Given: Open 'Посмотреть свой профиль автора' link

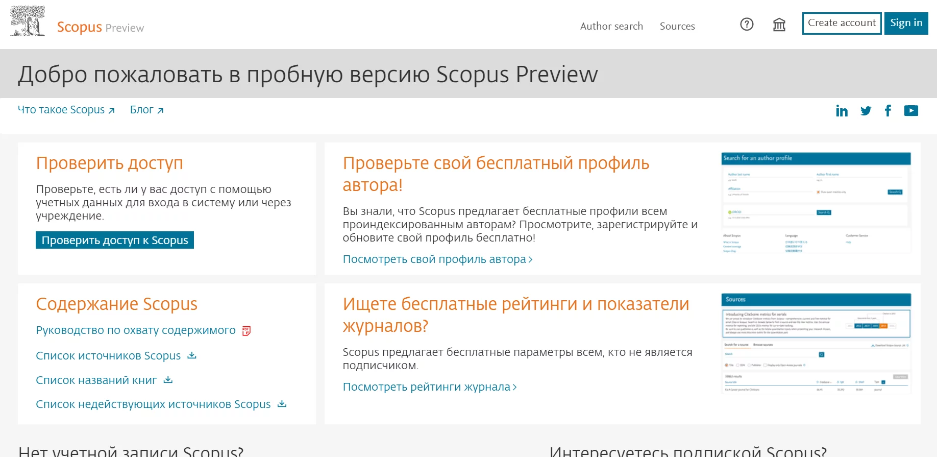Looking at the screenshot, I should click(438, 259).
